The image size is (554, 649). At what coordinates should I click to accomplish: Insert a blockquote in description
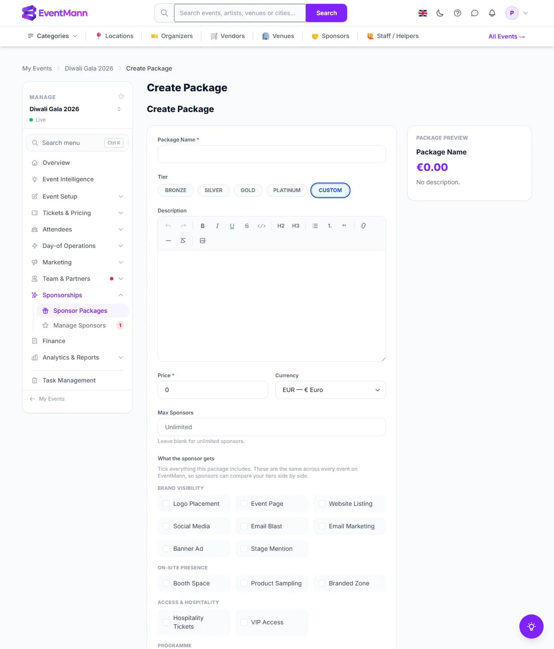(345, 226)
